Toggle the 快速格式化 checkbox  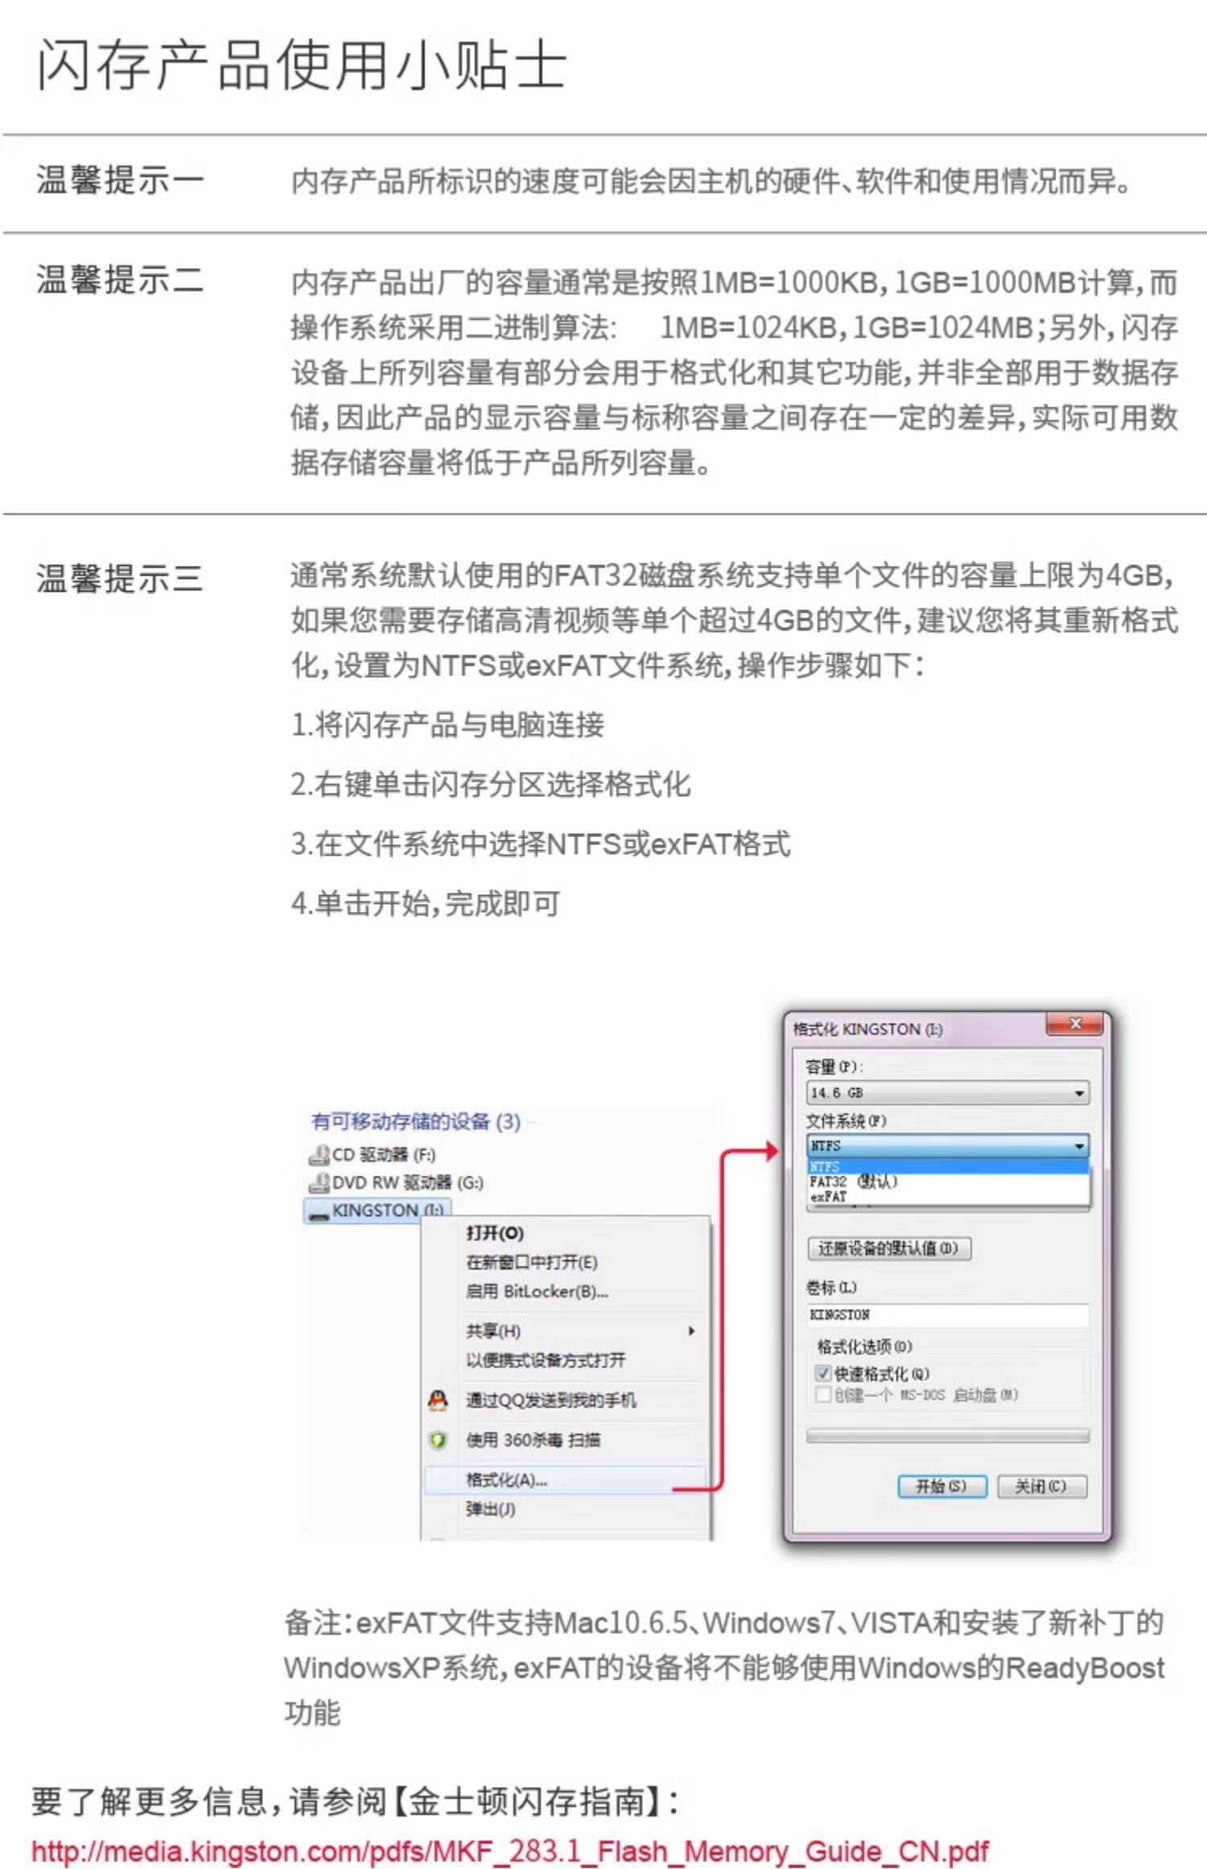822,1373
